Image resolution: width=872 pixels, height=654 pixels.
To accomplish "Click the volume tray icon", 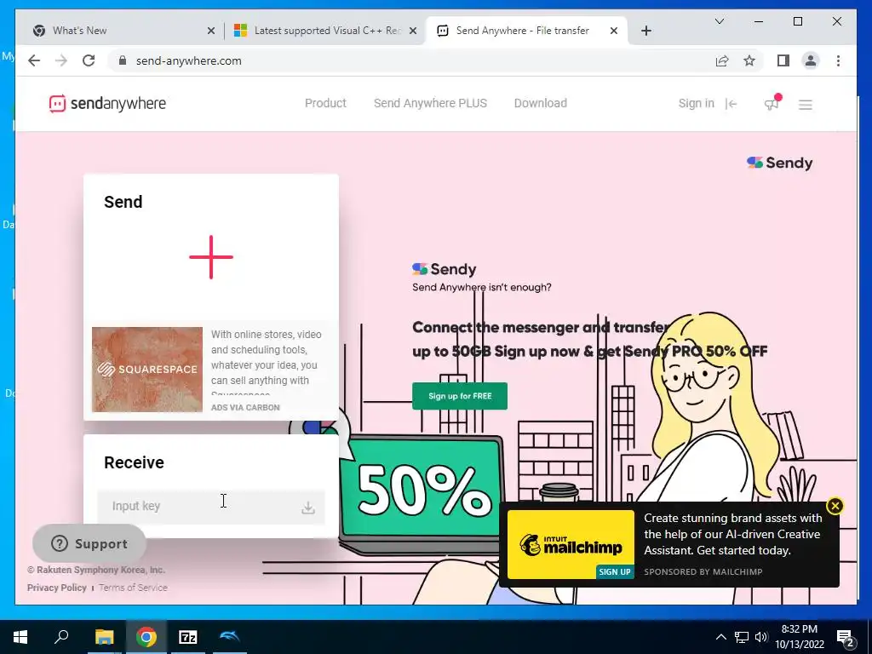I will [x=761, y=637].
